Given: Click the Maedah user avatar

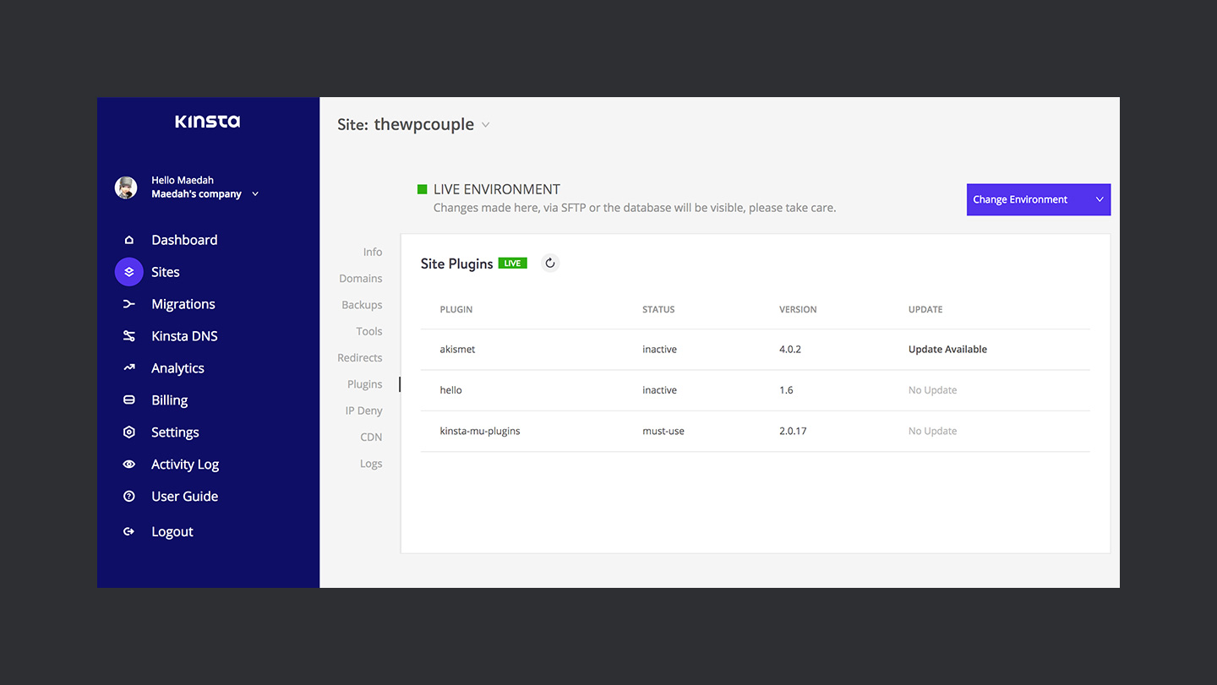Looking at the screenshot, I should point(126,188).
